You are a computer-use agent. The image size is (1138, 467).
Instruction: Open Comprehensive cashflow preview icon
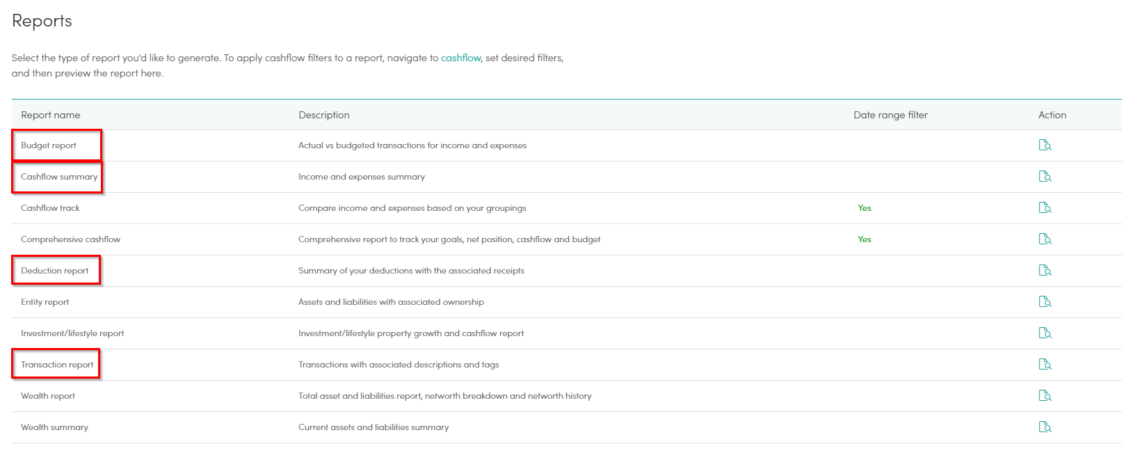tap(1045, 239)
